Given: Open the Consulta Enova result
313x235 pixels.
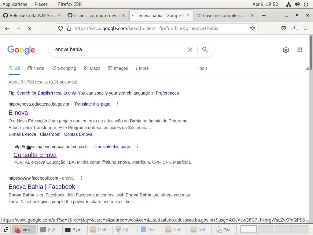Looking at the screenshot, I should (35, 155).
